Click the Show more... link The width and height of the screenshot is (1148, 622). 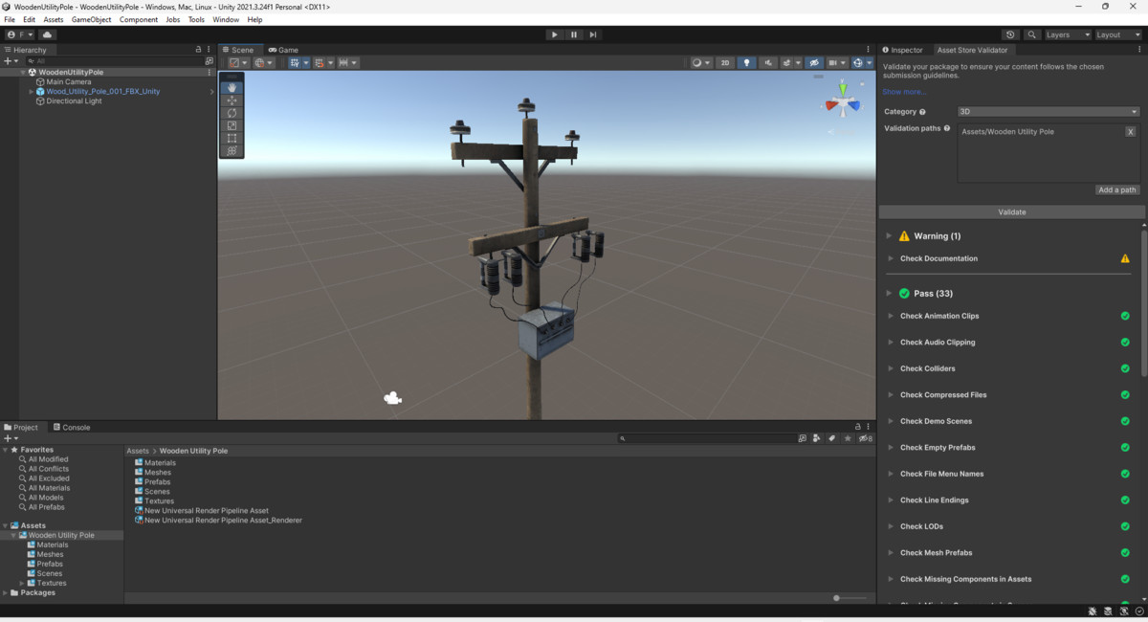[904, 92]
